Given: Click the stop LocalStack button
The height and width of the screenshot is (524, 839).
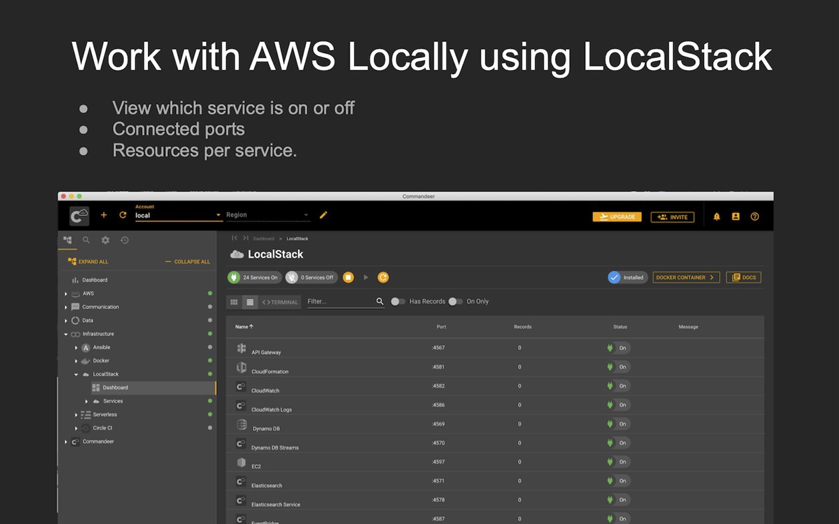Looking at the screenshot, I should (348, 277).
